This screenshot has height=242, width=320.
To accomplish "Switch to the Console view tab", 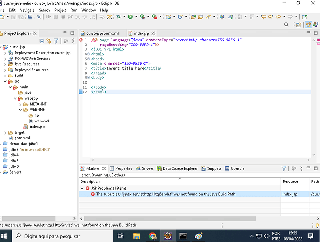I will pyautogui.click(x=235, y=168).
